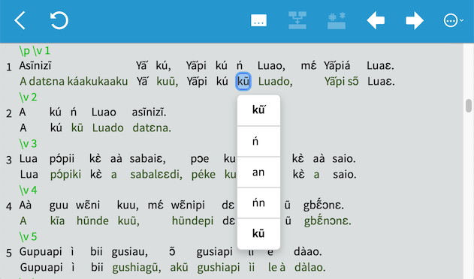Image resolution: width=474 pixels, height=279 pixels.
Task: Click 'gusiau,' in verse 5 source
Action: point(130,252)
